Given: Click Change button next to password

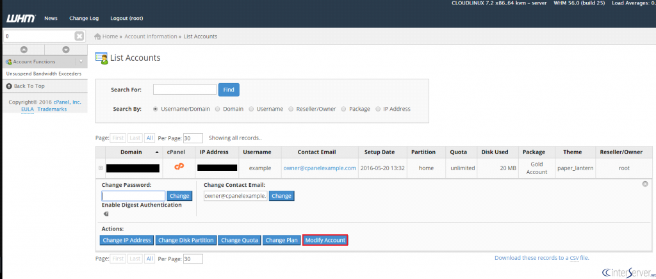Looking at the screenshot, I should click(179, 195).
